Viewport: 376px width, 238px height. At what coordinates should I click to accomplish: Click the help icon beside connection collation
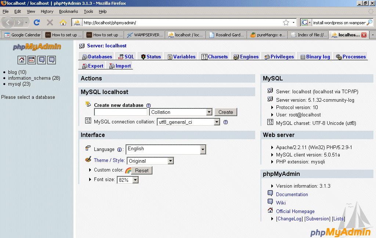(x=226, y=122)
